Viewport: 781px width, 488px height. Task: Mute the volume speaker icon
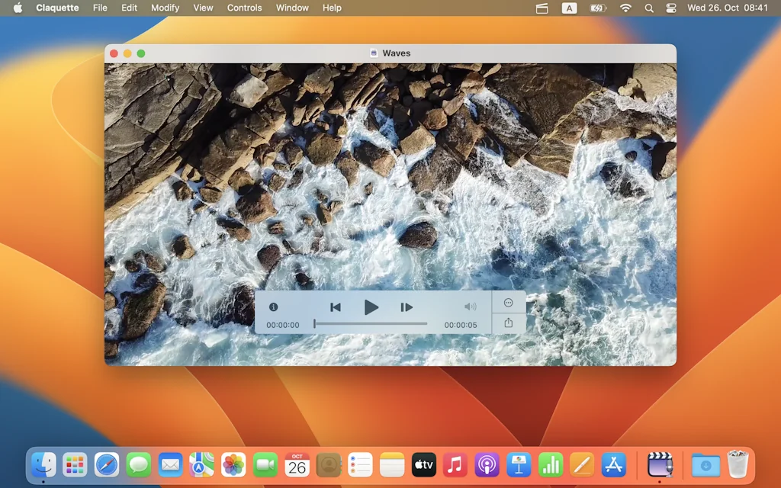(471, 307)
